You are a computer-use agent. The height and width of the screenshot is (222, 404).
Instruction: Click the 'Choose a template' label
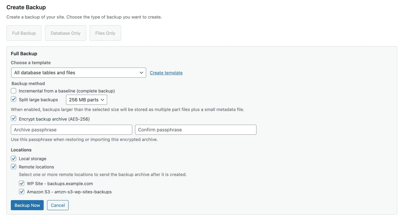pos(31,63)
